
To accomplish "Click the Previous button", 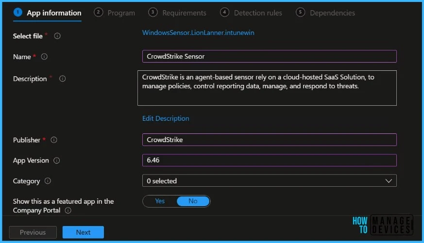I will tap(33, 232).
